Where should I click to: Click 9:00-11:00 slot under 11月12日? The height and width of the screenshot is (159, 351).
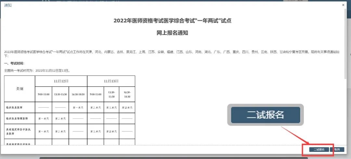(x=44, y=94)
